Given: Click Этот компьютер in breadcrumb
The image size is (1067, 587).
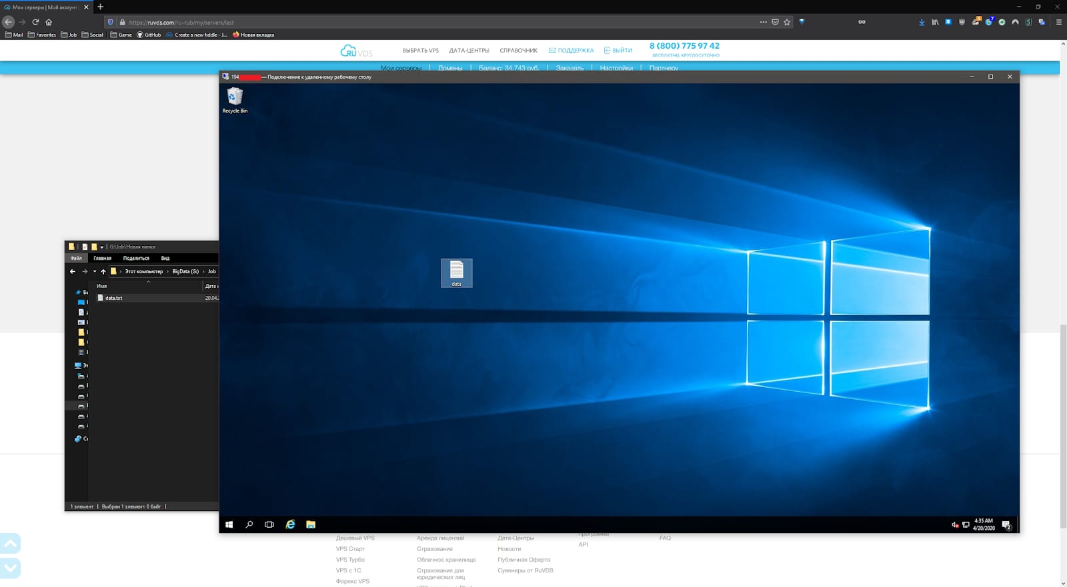Looking at the screenshot, I should (144, 271).
